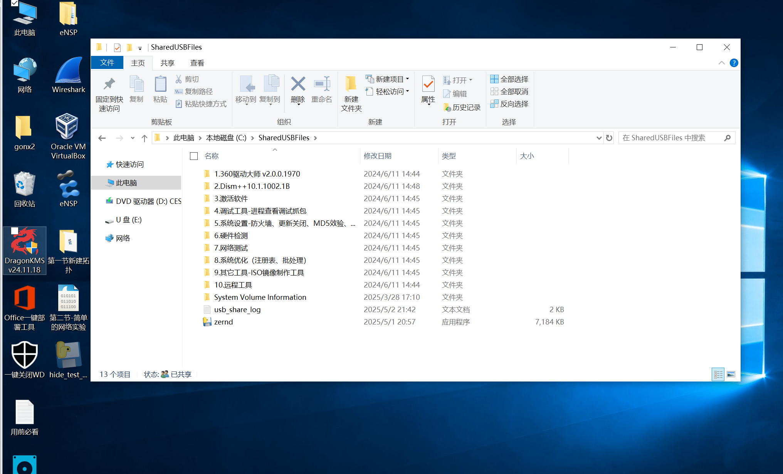Viewport: 783px width, 474px height.
Task: Click the search SharedUSBFiles input field
Action: (x=670, y=138)
